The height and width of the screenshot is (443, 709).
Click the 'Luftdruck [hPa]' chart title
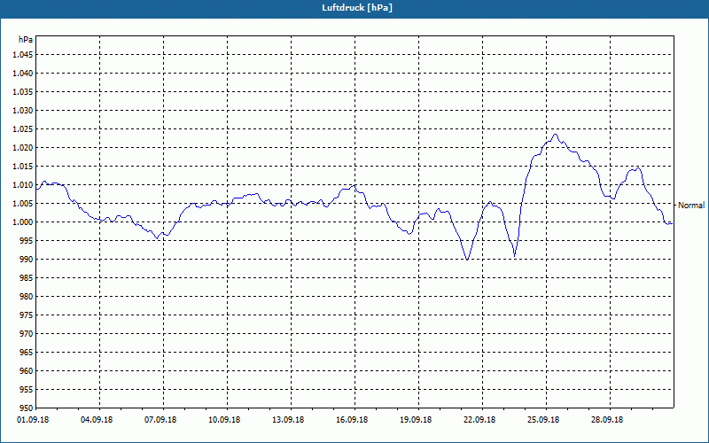[357, 8]
